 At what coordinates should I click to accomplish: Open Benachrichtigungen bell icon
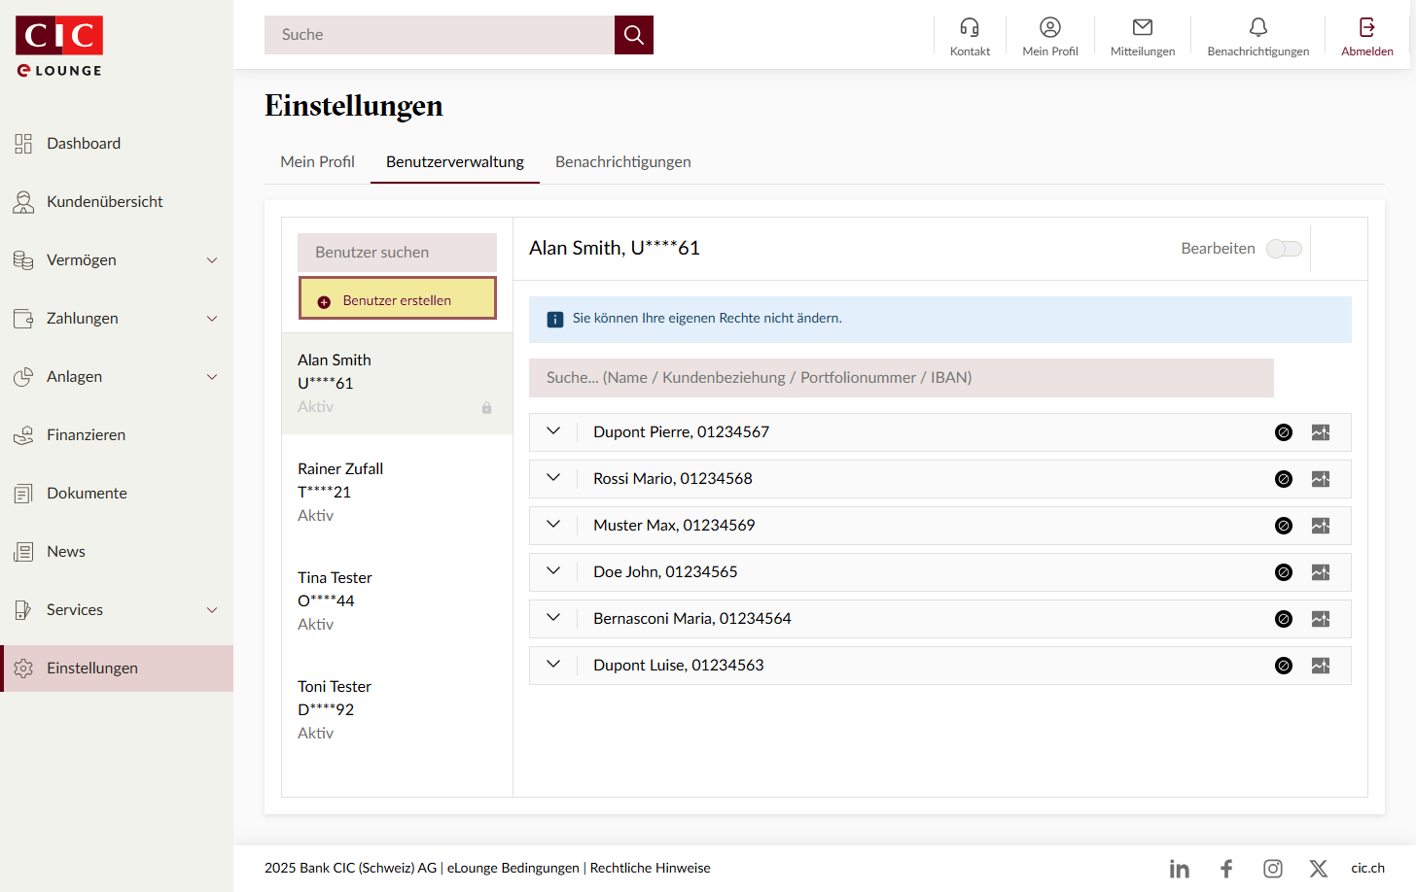(1257, 27)
